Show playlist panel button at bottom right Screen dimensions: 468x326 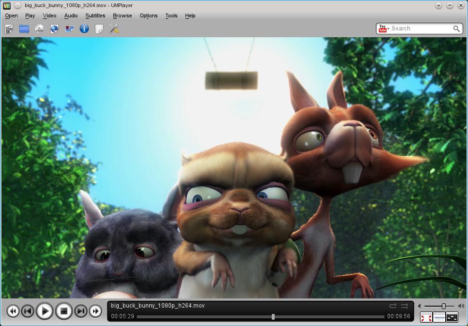(439, 317)
